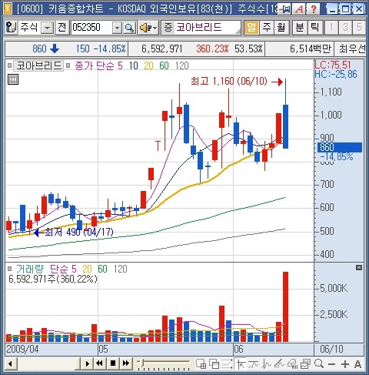Click the rewind double-left arrow button
The image size is (369, 375).
[x=100, y=363]
